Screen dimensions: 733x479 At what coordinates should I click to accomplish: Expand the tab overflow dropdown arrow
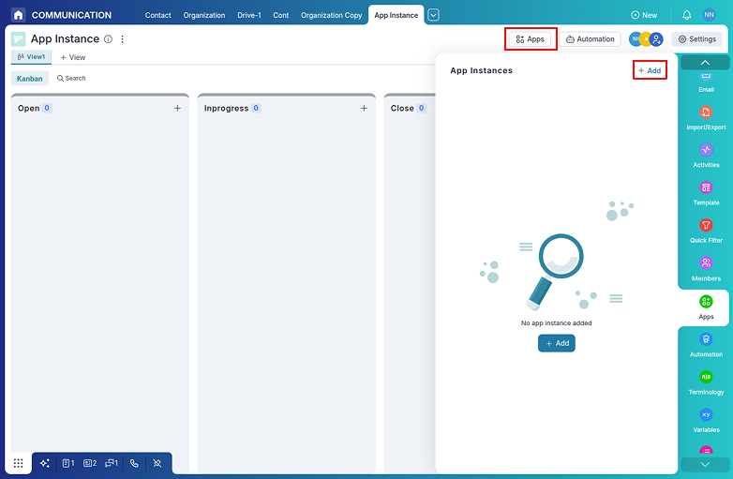coord(433,15)
